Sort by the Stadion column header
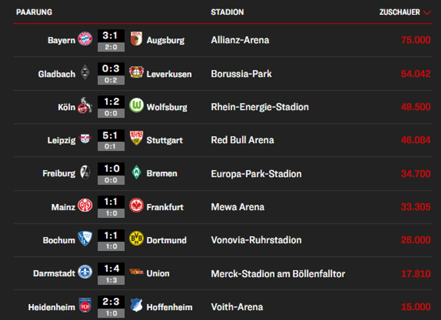This screenshot has width=441, height=320. [x=227, y=12]
